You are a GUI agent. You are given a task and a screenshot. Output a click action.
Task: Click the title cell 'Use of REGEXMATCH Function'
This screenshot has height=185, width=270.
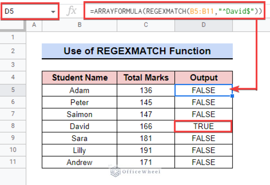point(137,51)
